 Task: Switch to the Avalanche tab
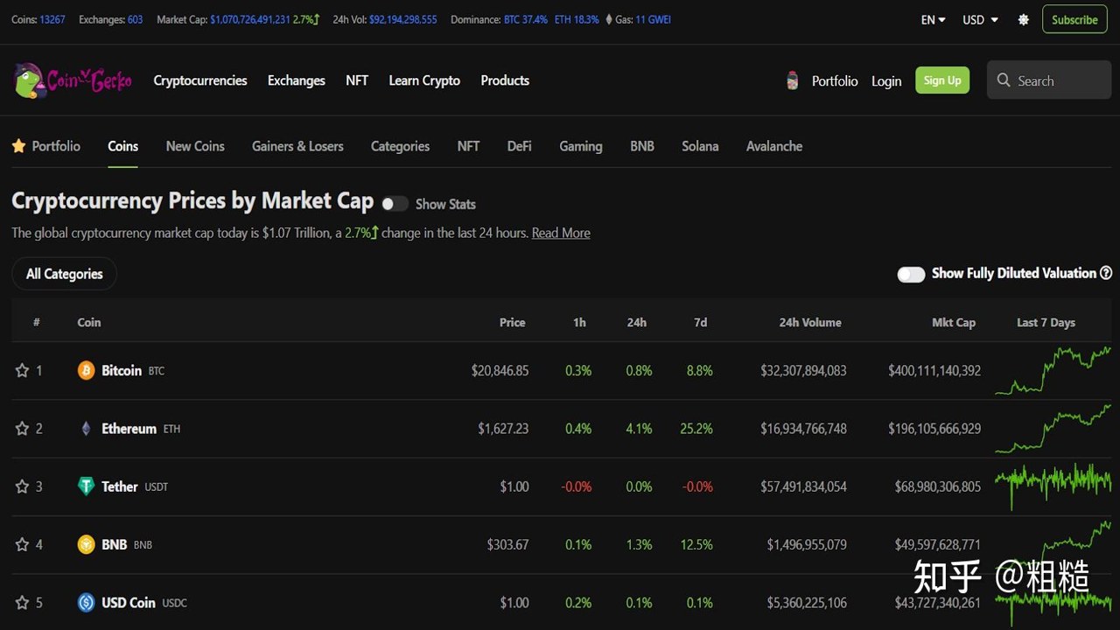[x=774, y=146]
